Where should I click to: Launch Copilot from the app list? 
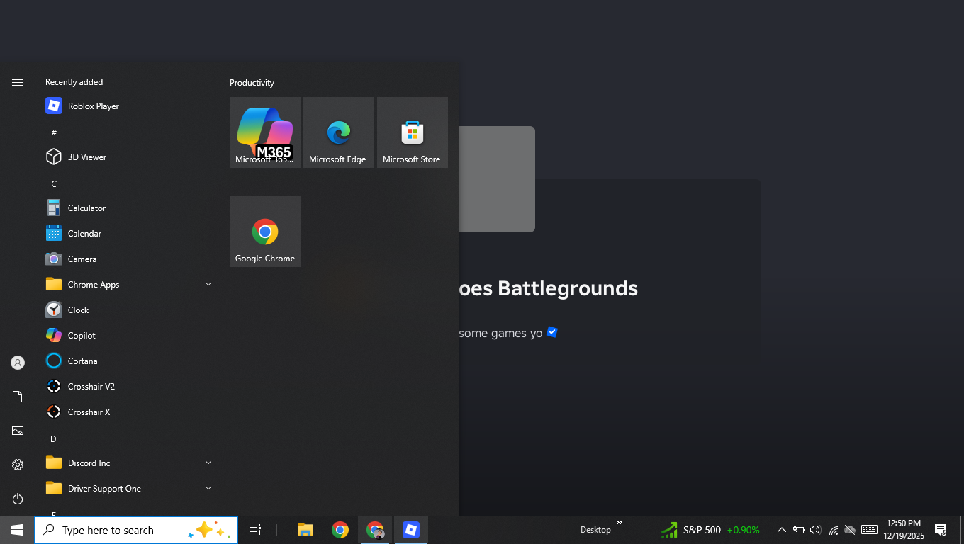(x=128, y=336)
